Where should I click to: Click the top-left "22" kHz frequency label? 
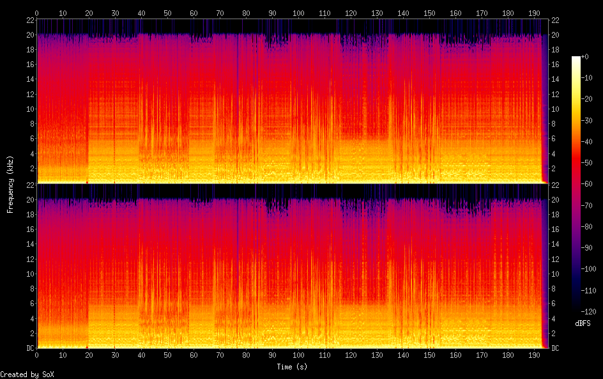pyautogui.click(x=29, y=20)
